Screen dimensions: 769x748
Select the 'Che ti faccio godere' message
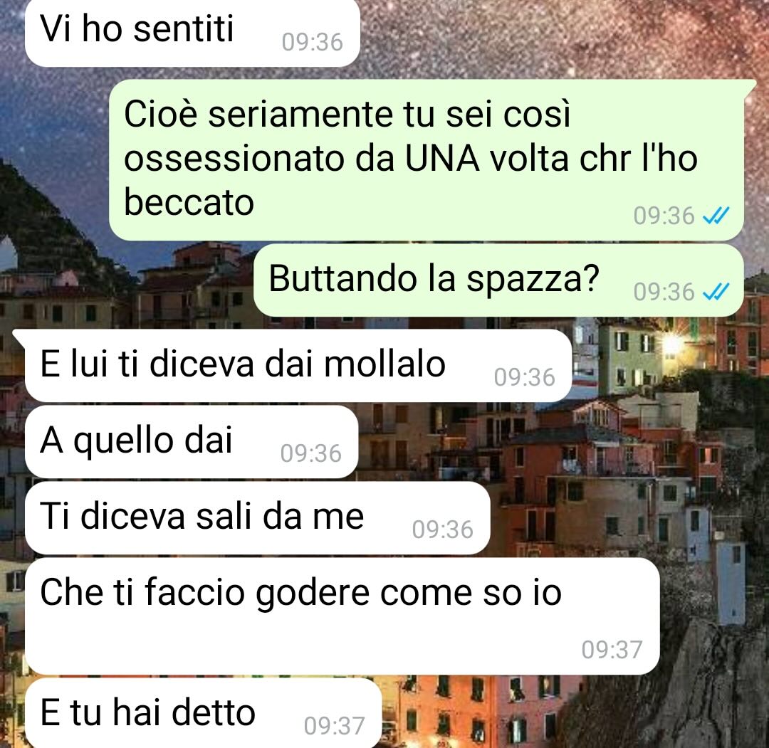(x=342, y=616)
